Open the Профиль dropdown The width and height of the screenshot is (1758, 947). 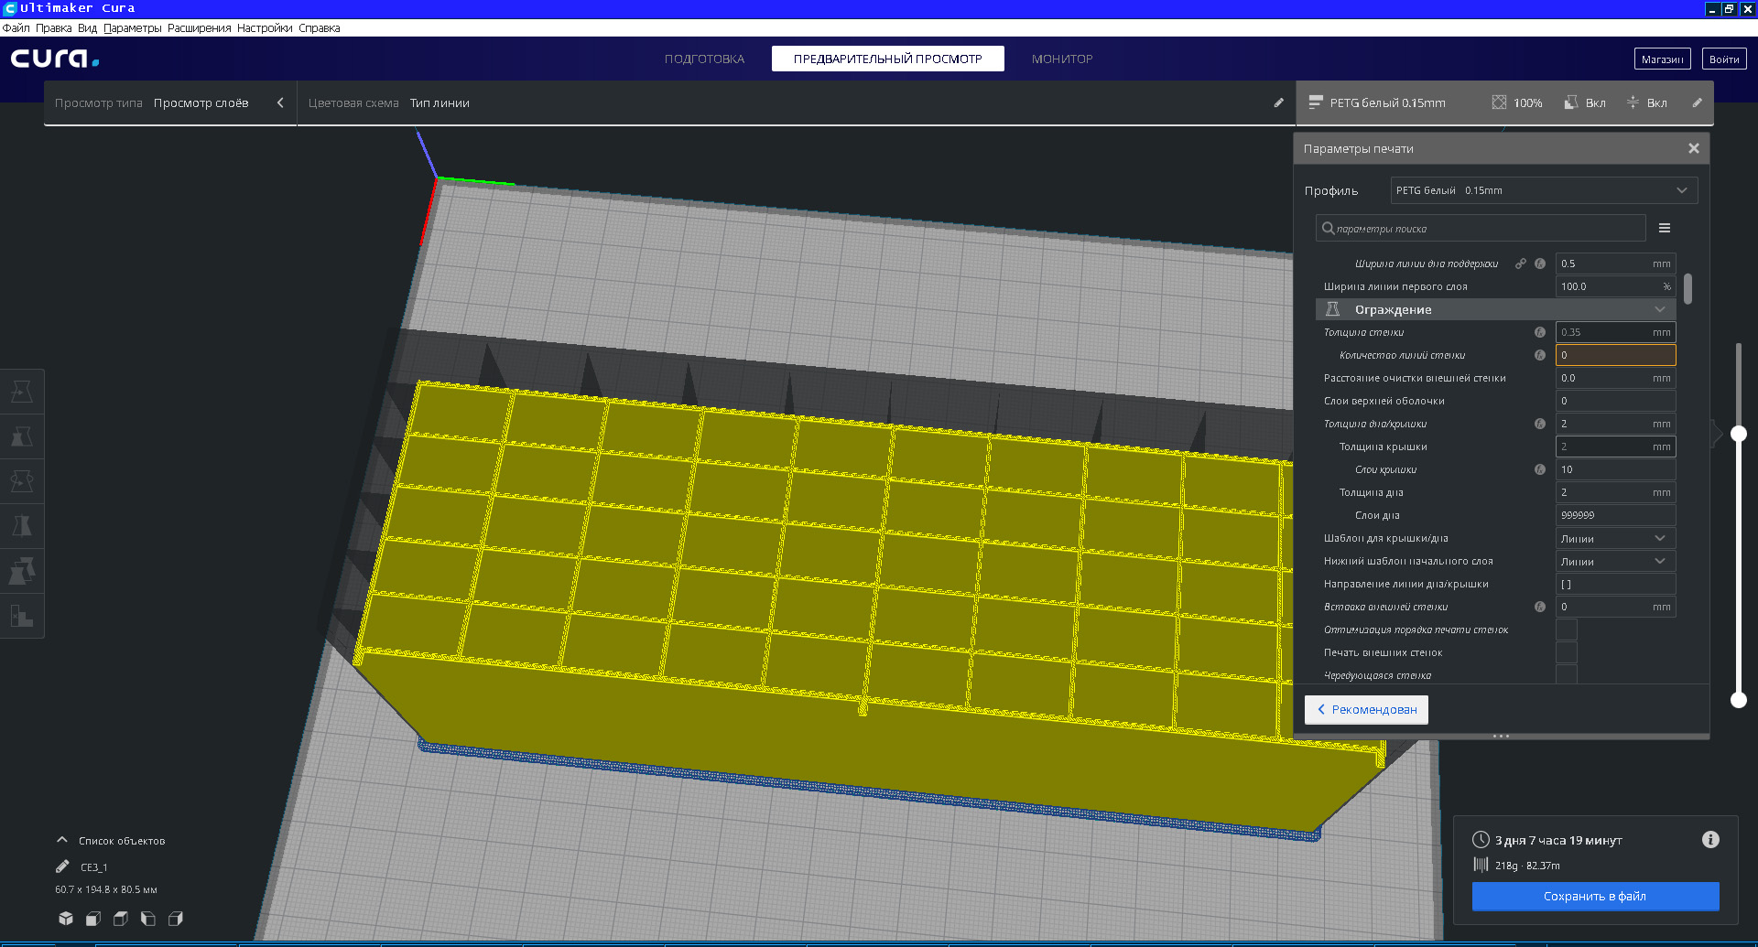(x=1544, y=190)
